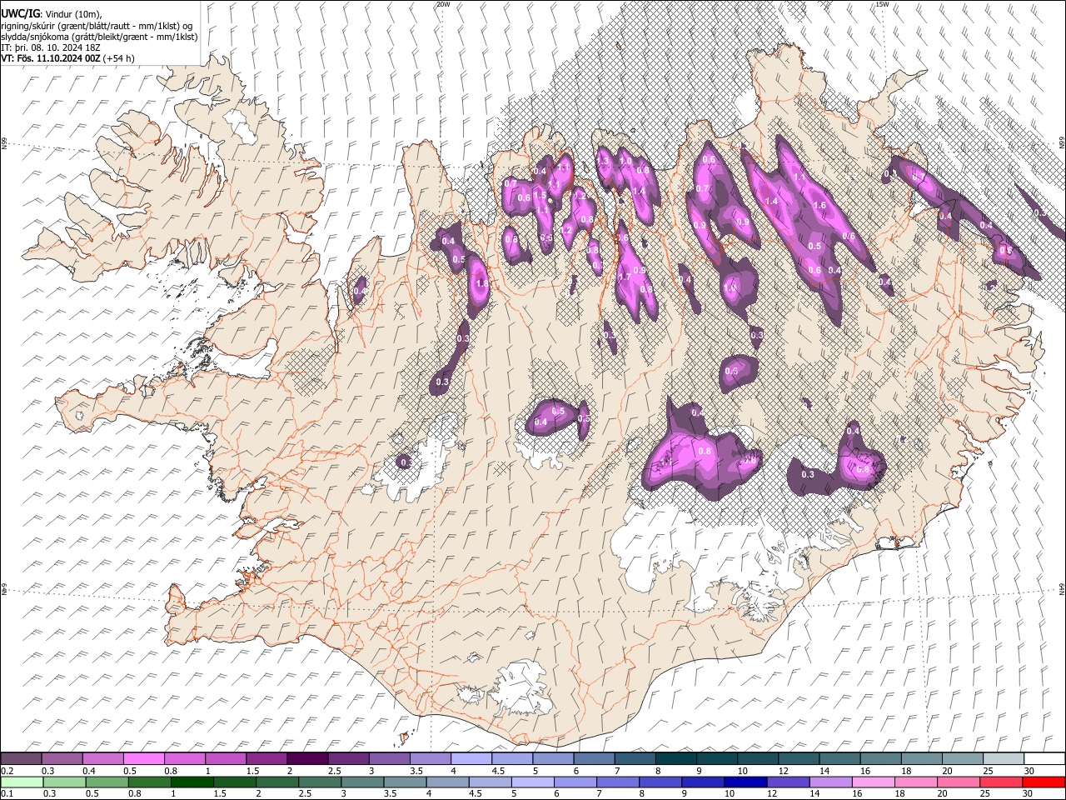The width and height of the screenshot is (1066, 800).
Task: Click the VT: Fös. 11.10.2024 00Z valid time line
Action: point(50,58)
